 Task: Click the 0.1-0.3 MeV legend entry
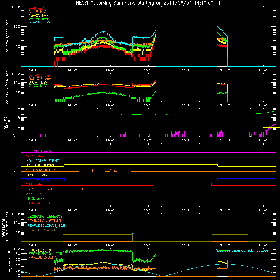[x=40, y=75]
